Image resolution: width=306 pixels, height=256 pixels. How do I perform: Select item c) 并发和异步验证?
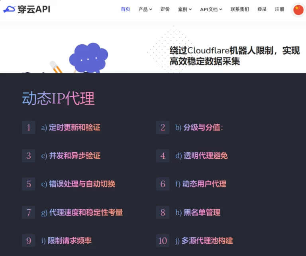[x=71, y=156]
